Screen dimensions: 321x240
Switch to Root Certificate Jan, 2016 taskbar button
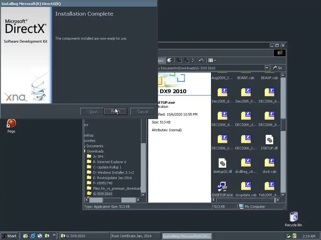click(135, 236)
